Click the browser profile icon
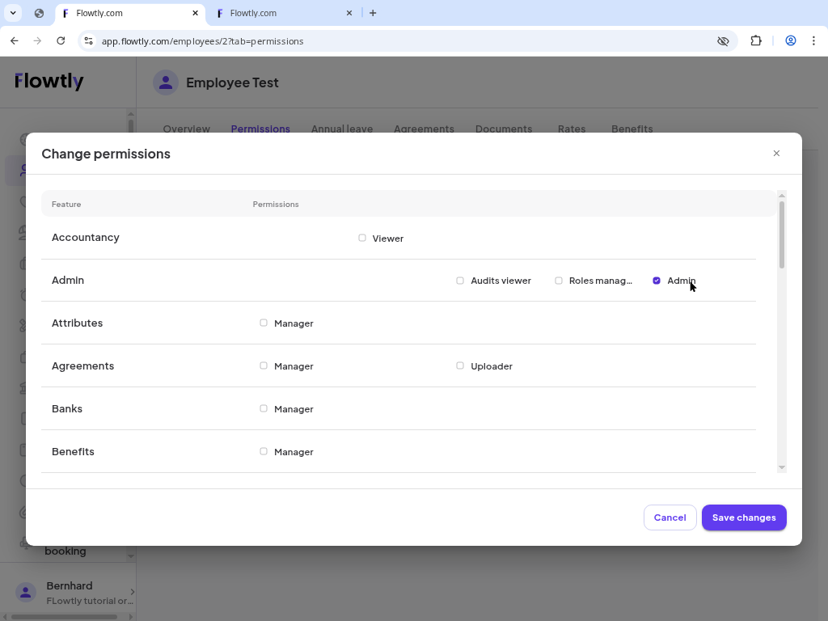 pos(791,40)
